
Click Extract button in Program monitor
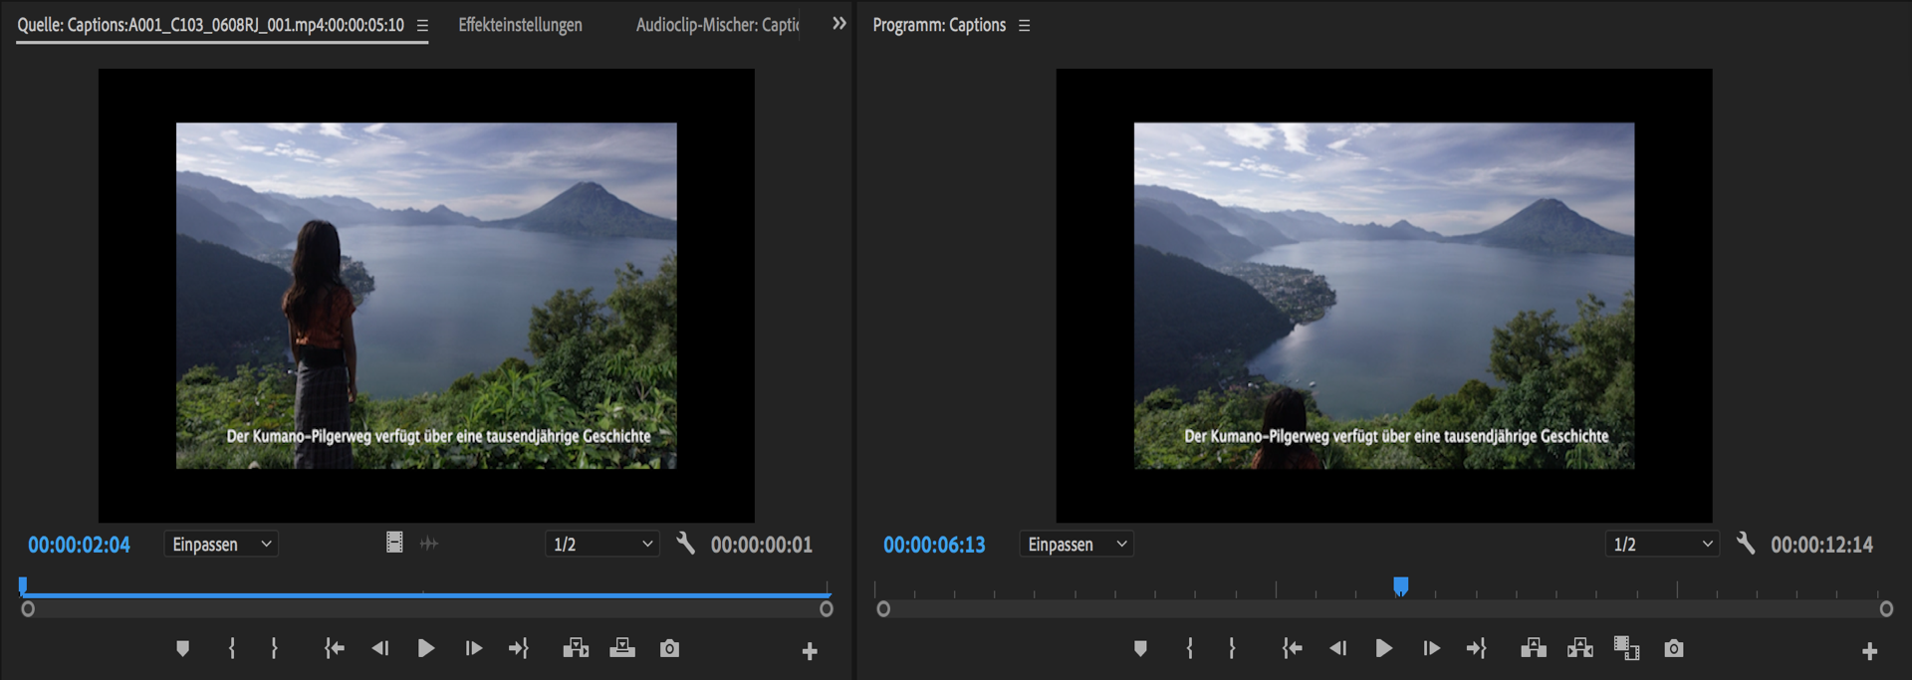pos(1580,649)
